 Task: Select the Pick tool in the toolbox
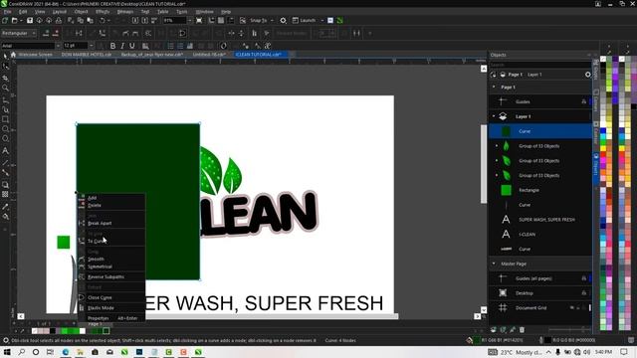coord(5,56)
